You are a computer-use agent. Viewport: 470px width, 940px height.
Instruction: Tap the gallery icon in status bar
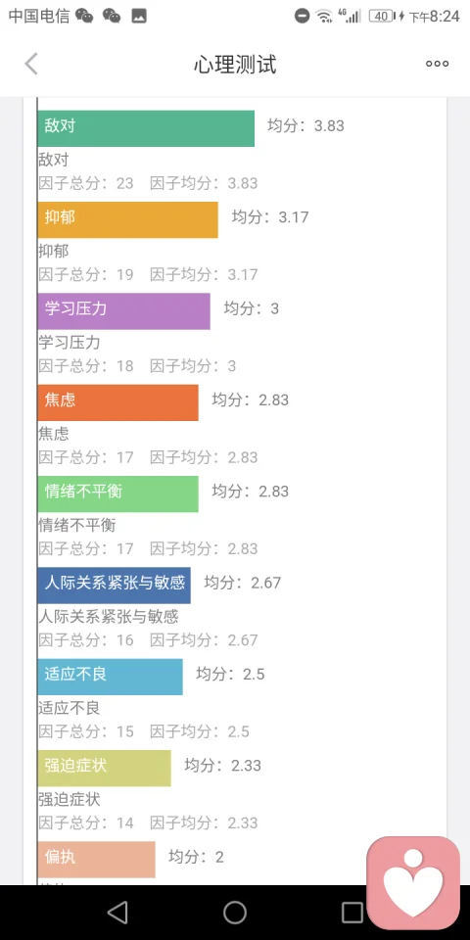click(139, 17)
